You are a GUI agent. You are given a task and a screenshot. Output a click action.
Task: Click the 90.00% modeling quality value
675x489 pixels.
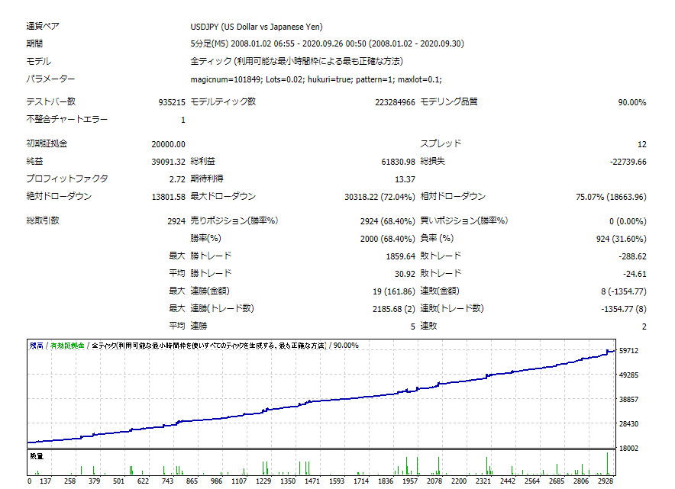tap(631, 102)
